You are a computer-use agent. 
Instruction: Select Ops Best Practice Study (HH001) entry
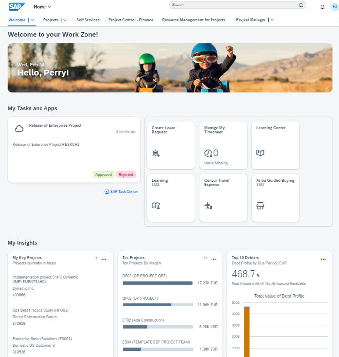pyautogui.click(x=41, y=317)
